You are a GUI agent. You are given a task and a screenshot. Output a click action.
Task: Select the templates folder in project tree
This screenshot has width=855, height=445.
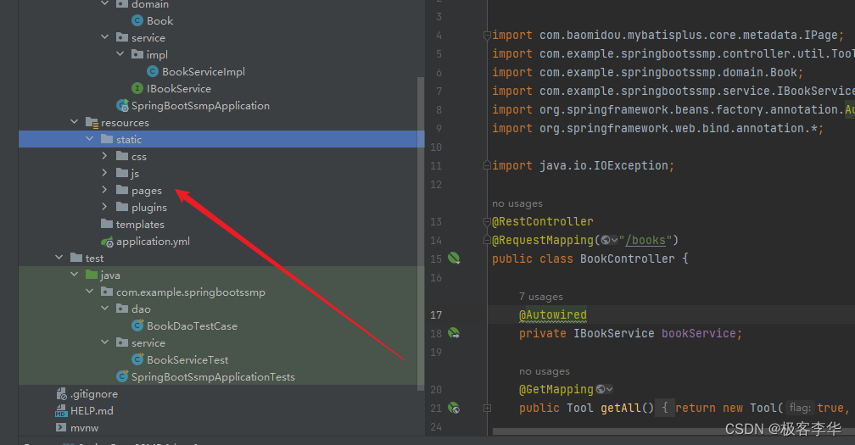click(x=140, y=225)
